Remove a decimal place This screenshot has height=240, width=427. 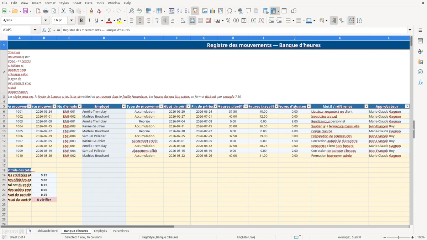tap(261, 21)
